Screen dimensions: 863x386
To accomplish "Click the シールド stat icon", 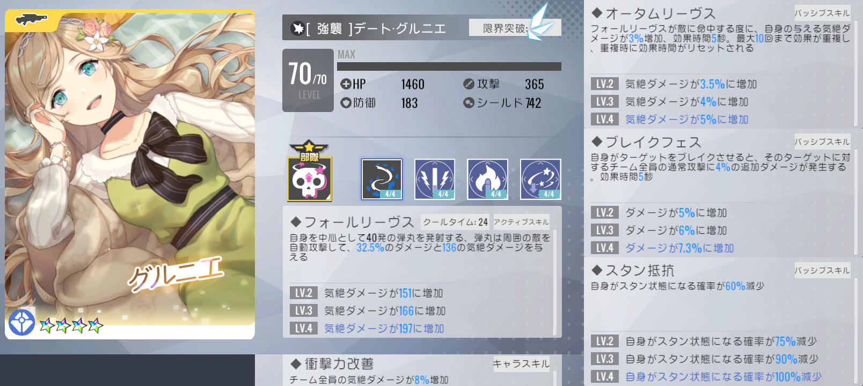I will [x=469, y=102].
